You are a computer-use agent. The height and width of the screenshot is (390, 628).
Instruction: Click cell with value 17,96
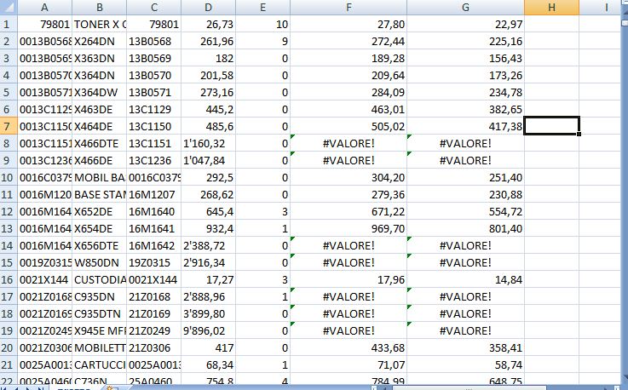(349, 279)
